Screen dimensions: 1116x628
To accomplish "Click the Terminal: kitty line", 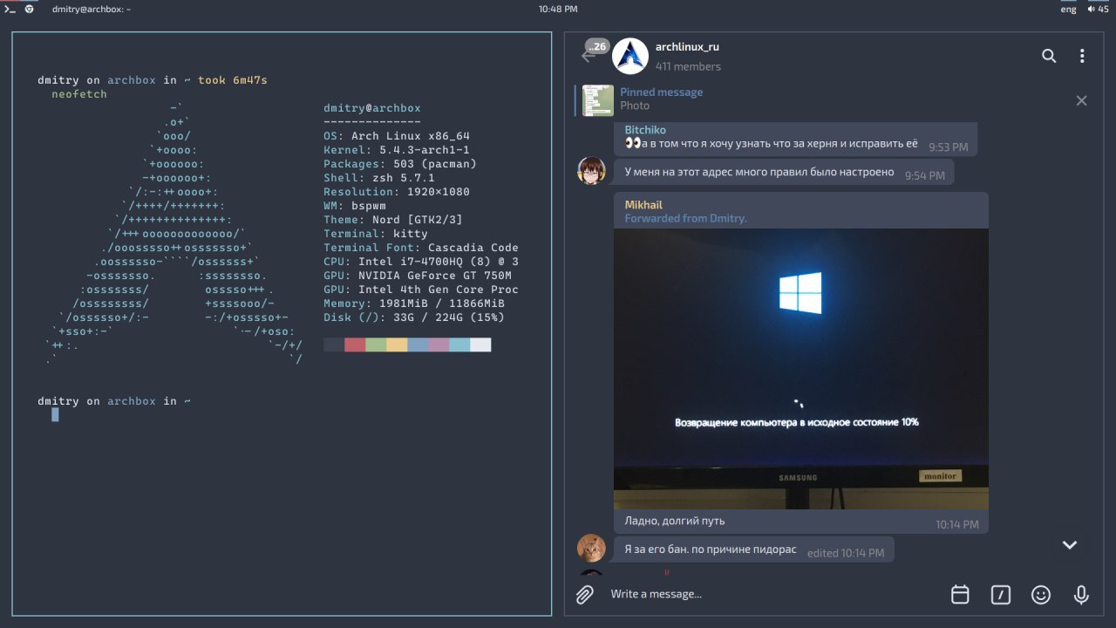I will 376,234.
